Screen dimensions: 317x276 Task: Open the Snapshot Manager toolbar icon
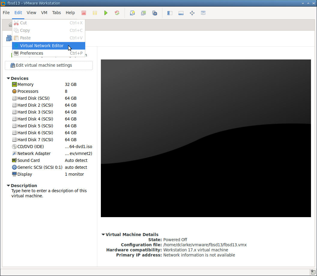click(155, 13)
